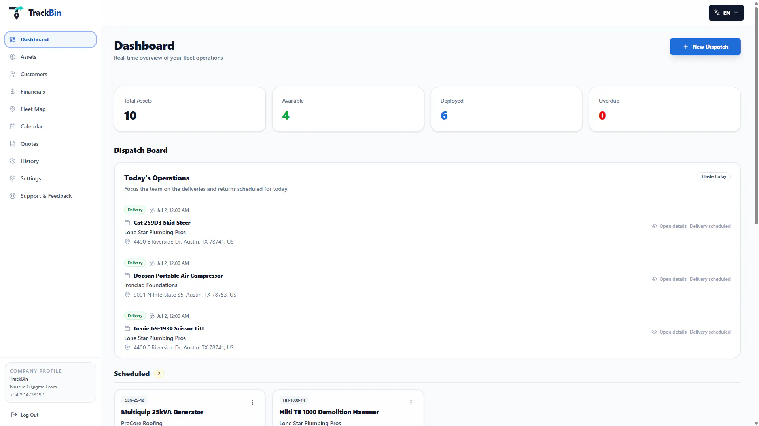This screenshot has height=426, width=759.
Task: Click the History clock icon
Action: point(13,161)
